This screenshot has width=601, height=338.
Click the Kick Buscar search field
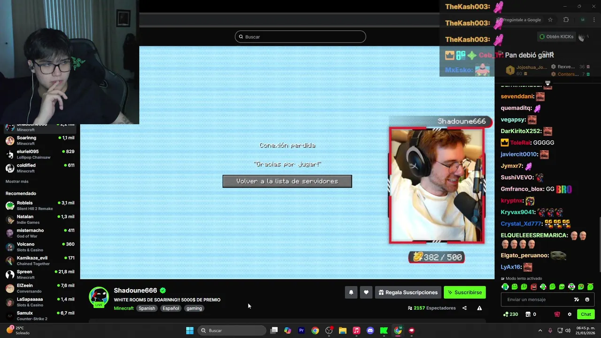pos(300,37)
